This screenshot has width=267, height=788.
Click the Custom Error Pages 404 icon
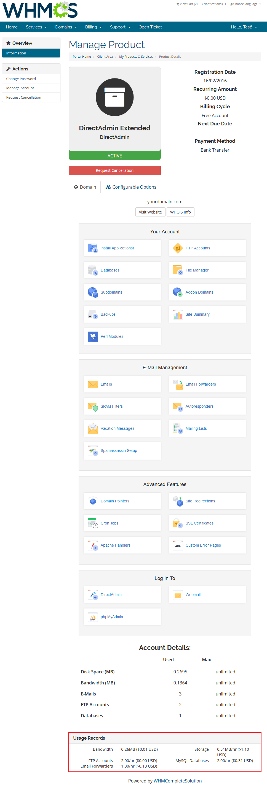[x=177, y=545]
